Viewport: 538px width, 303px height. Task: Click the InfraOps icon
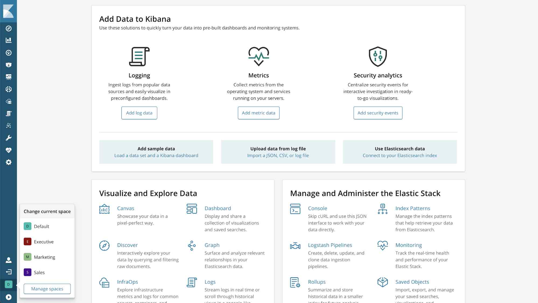point(104,283)
